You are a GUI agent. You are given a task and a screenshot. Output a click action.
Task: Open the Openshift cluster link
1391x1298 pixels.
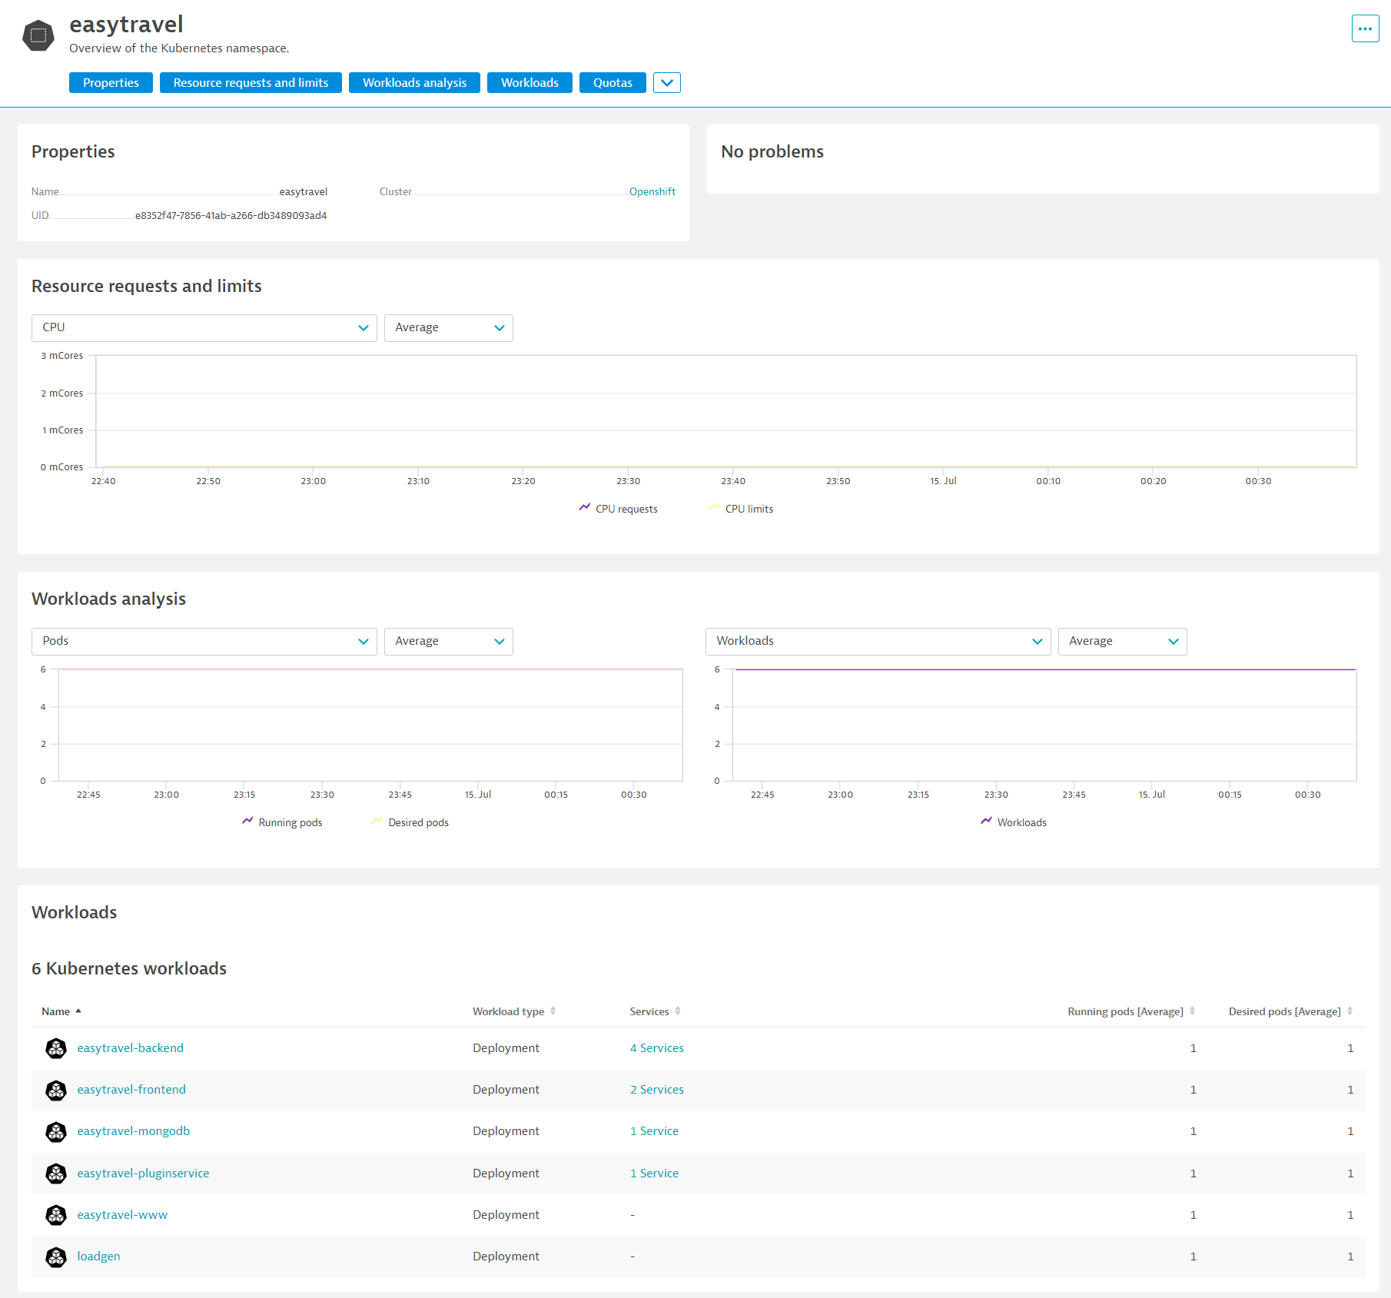point(652,191)
